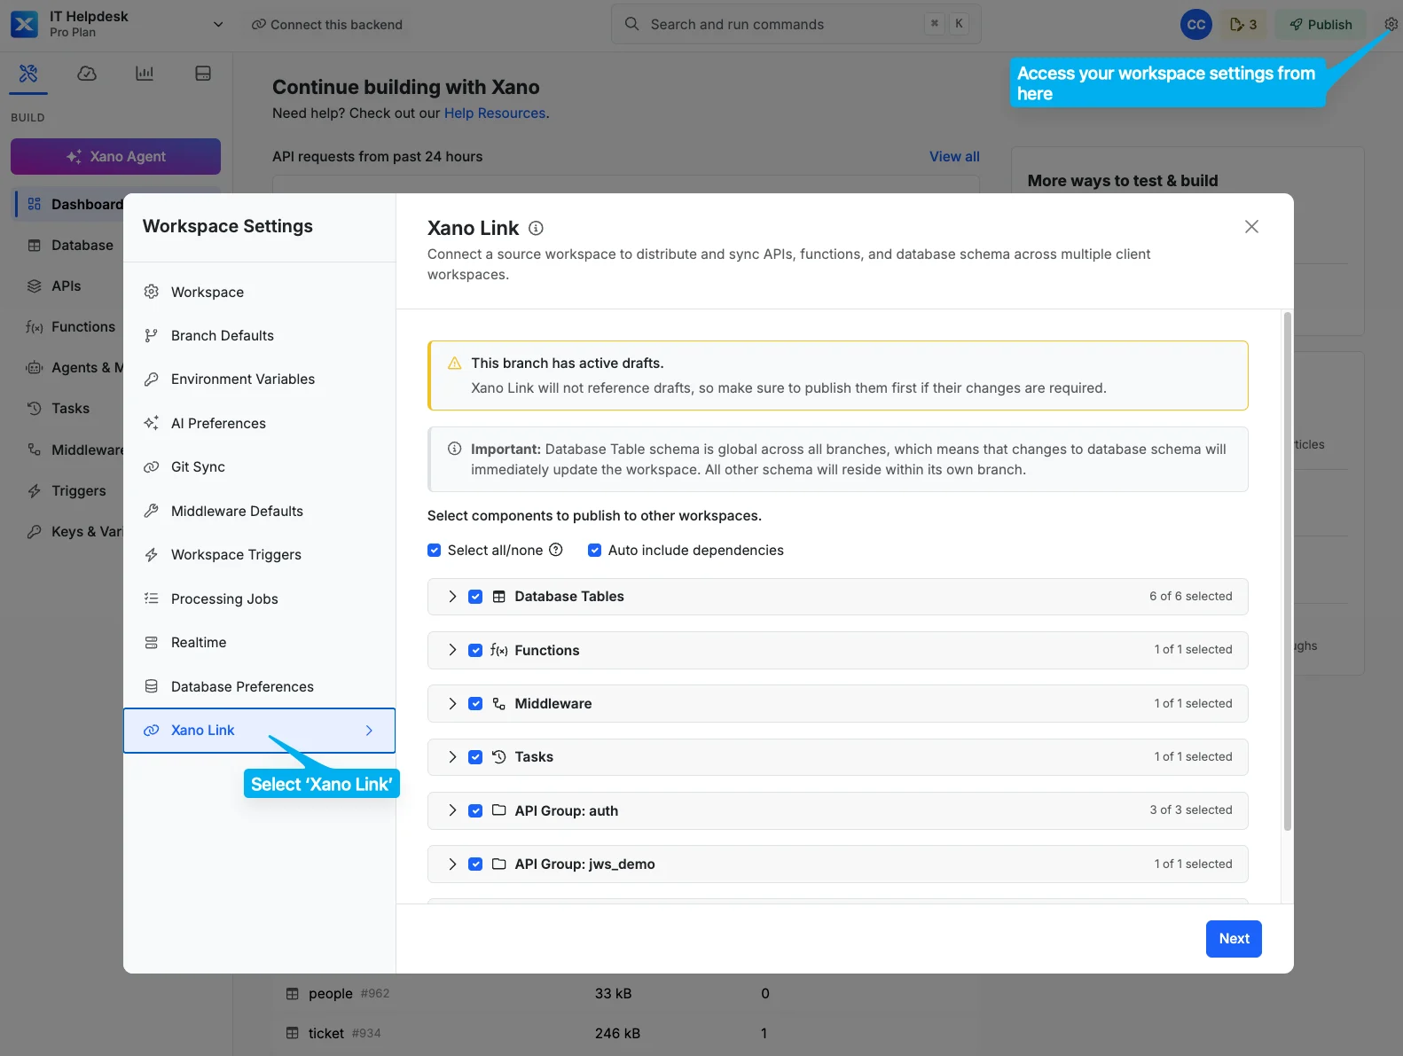Click help icon beside Select all/none
The width and height of the screenshot is (1403, 1056).
(556, 550)
